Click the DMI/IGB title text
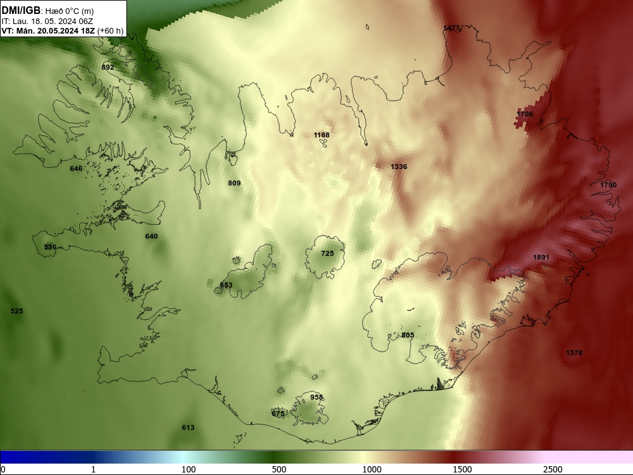Image resolution: width=633 pixels, height=475 pixels. pyautogui.click(x=21, y=11)
